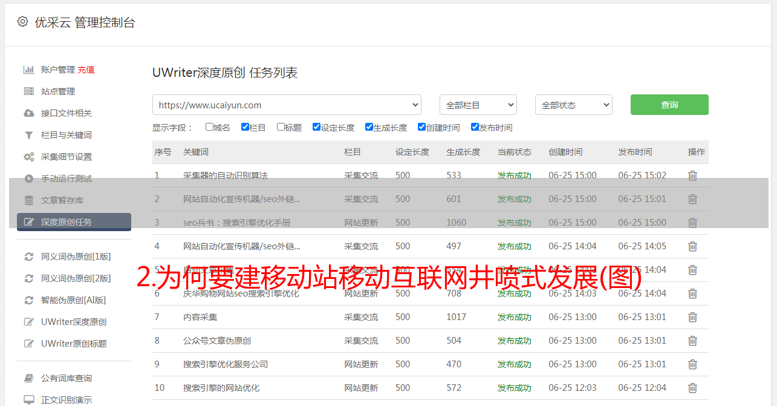Click the book icon for 公有词库查询
The height and width of the screenshot is (406, 777).
point(28,378)
